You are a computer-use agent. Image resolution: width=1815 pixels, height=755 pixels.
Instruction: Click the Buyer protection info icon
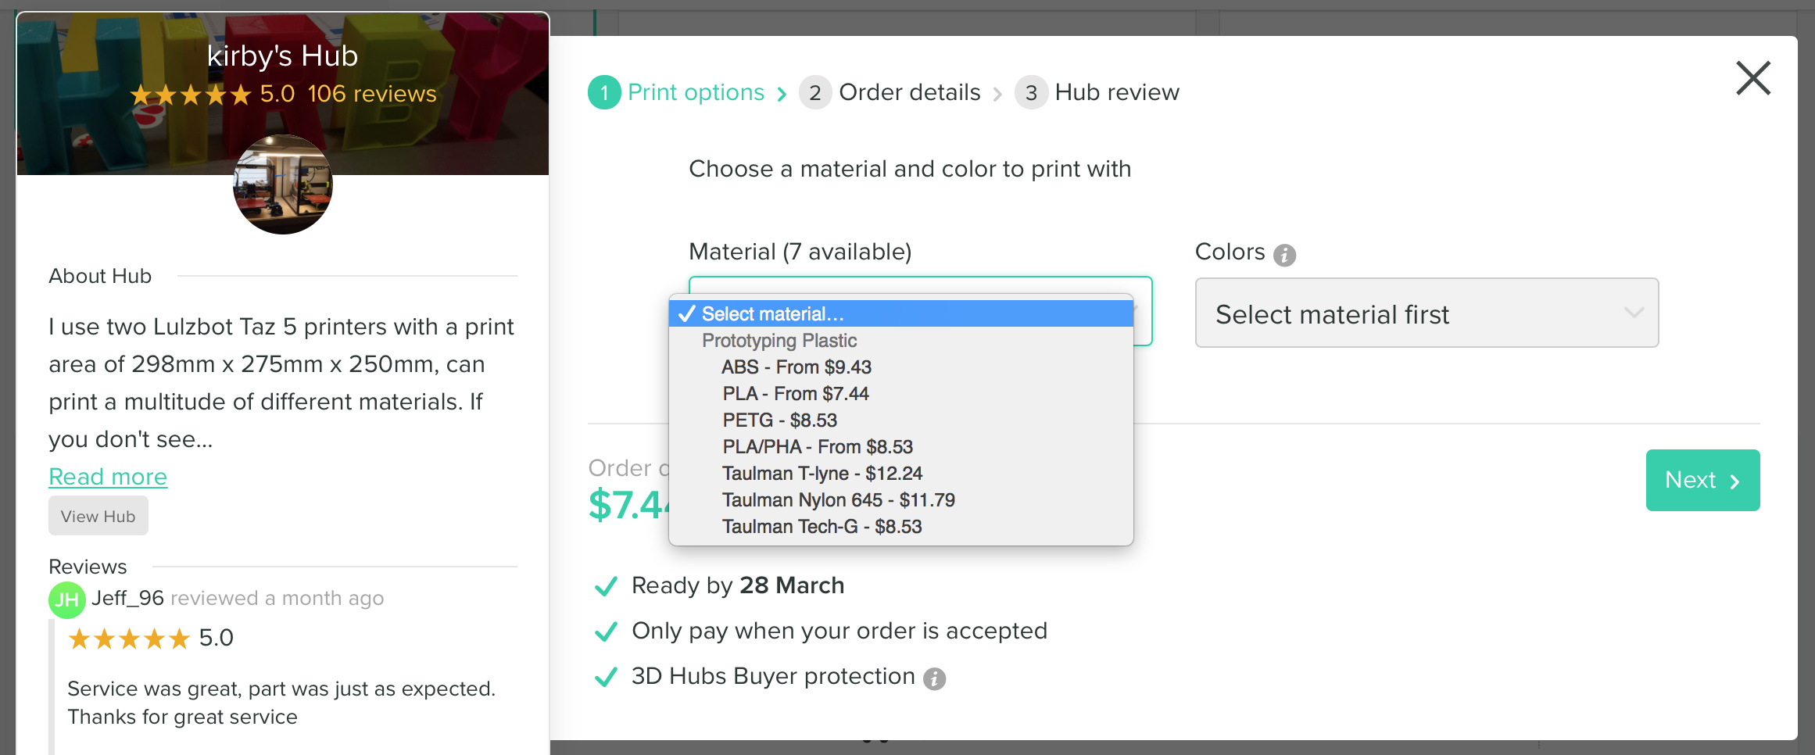click(x=934, y=678)
